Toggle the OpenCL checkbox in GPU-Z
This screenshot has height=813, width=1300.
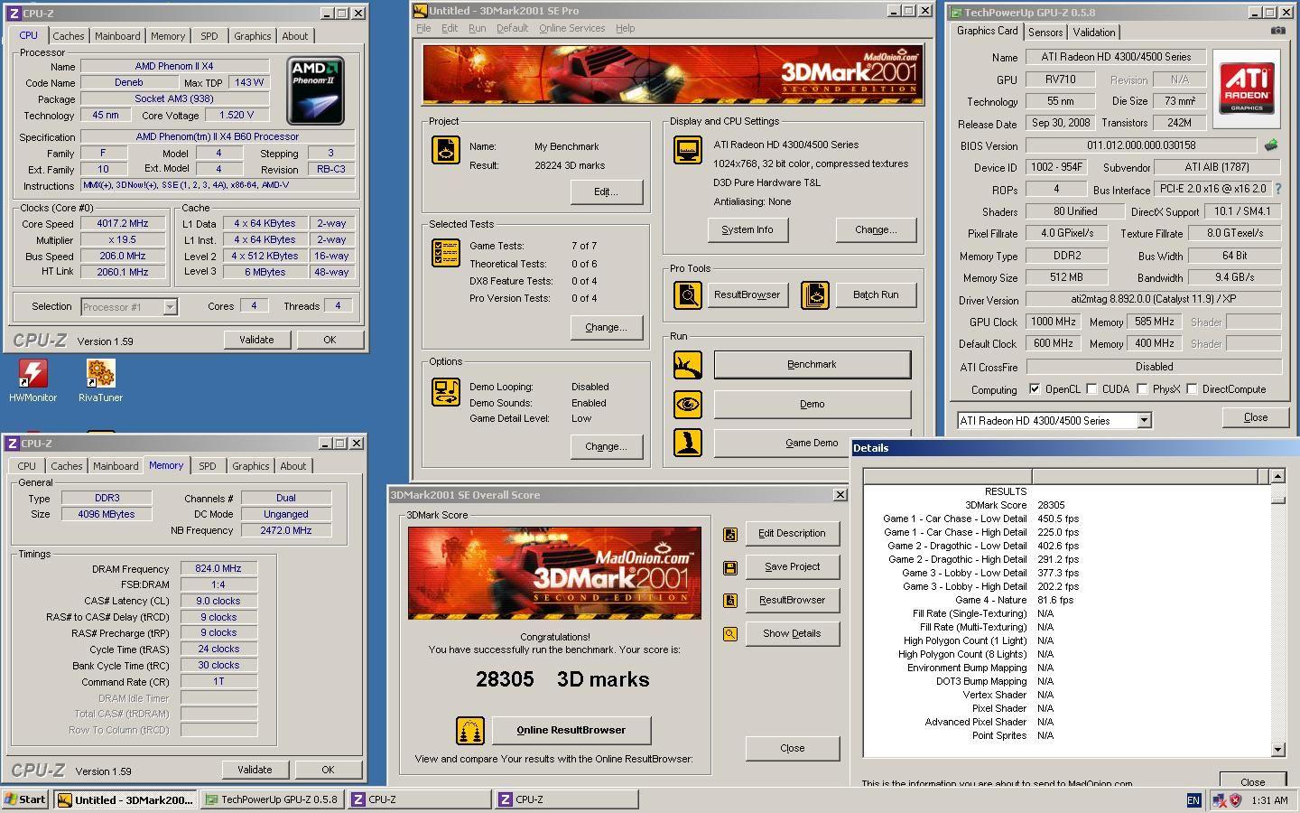point(1035,389)
